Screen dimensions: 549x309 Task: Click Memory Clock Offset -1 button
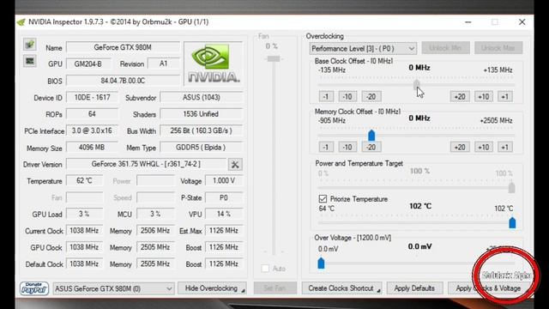[326, 147]
